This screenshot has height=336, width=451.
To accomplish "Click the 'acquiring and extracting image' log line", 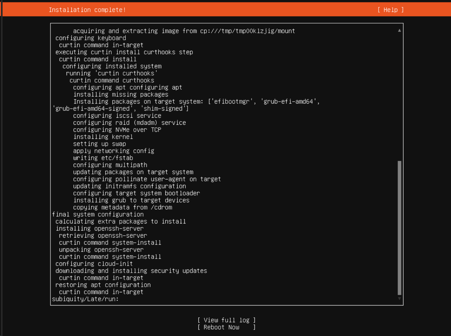I will click(x=184, y=31).
